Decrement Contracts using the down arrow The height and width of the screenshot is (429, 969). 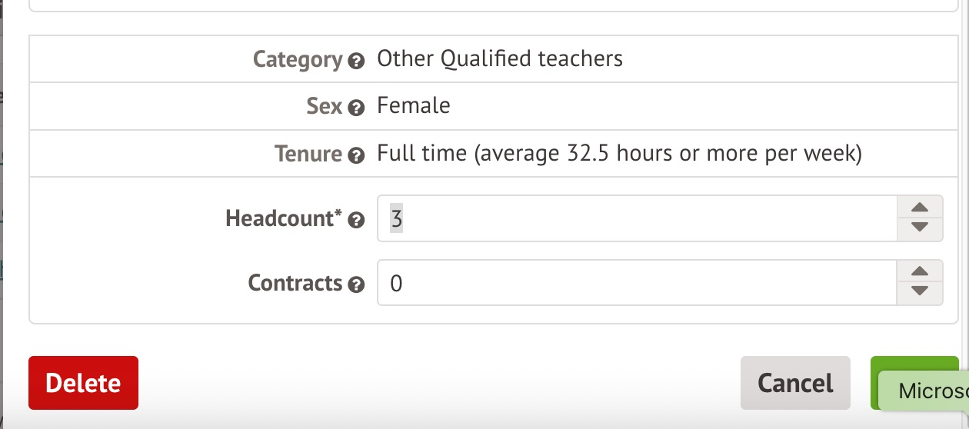[920, 293]
